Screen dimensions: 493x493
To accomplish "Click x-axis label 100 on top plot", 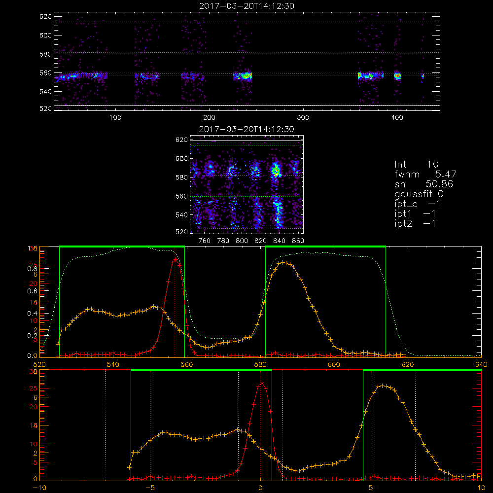I will point(115,118).
